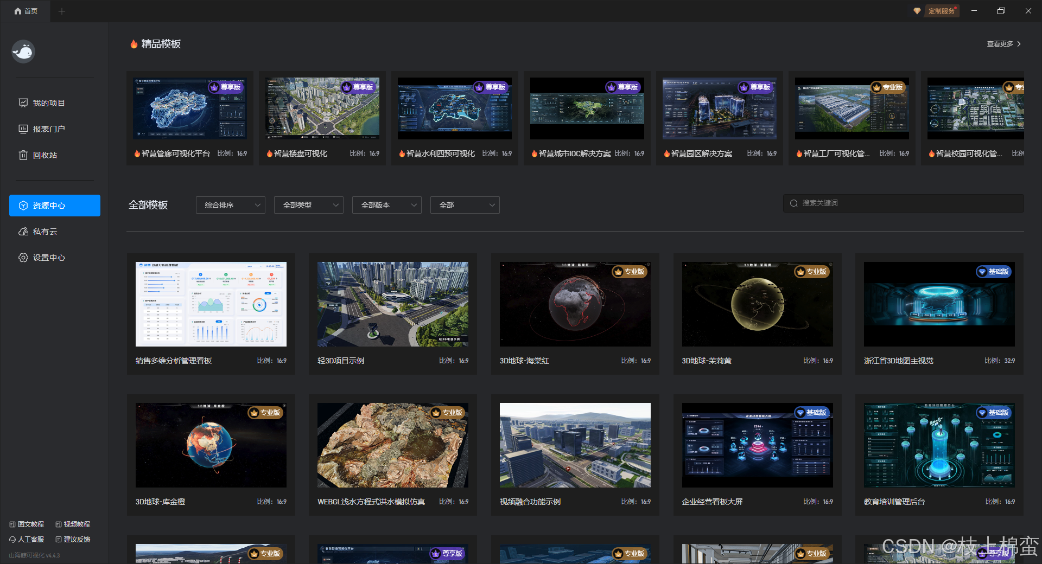Go to 报表门户 in sidebar
The width and height of the screenshot is (1042, 564).
coord(54,129)
